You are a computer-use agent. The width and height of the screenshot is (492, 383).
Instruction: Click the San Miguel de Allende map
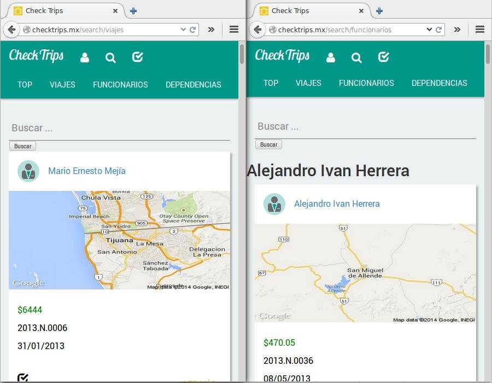tap(365, 273)
